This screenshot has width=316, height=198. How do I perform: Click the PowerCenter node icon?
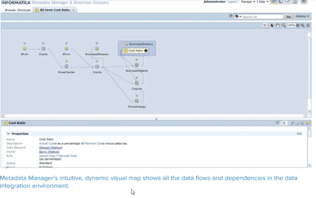pyautogui.click(x=66, y=67)
